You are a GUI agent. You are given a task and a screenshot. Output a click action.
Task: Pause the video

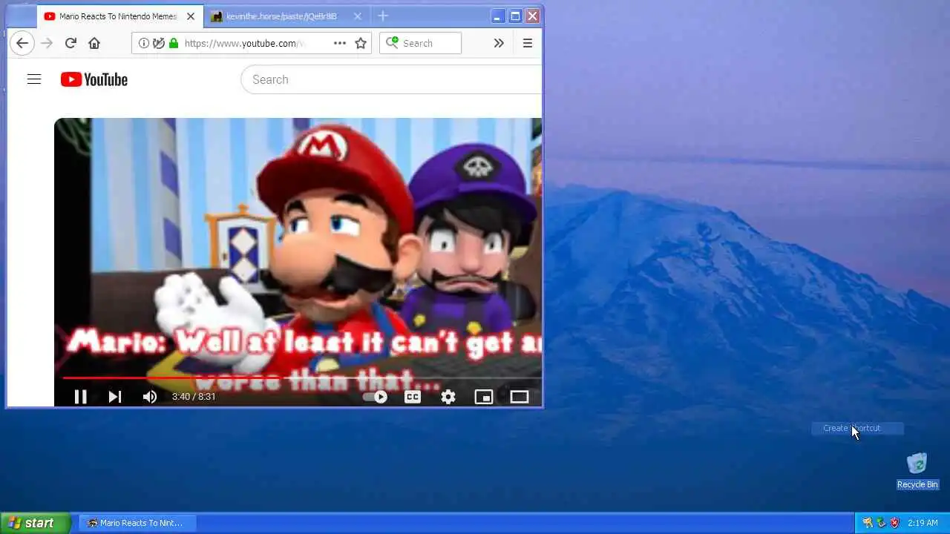coord(80,397)
